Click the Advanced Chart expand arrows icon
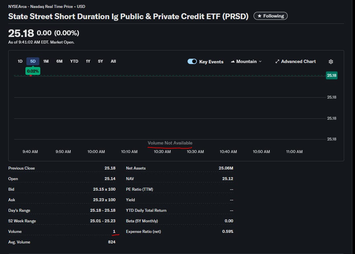The image size is (355, 254). click(277, 62)
